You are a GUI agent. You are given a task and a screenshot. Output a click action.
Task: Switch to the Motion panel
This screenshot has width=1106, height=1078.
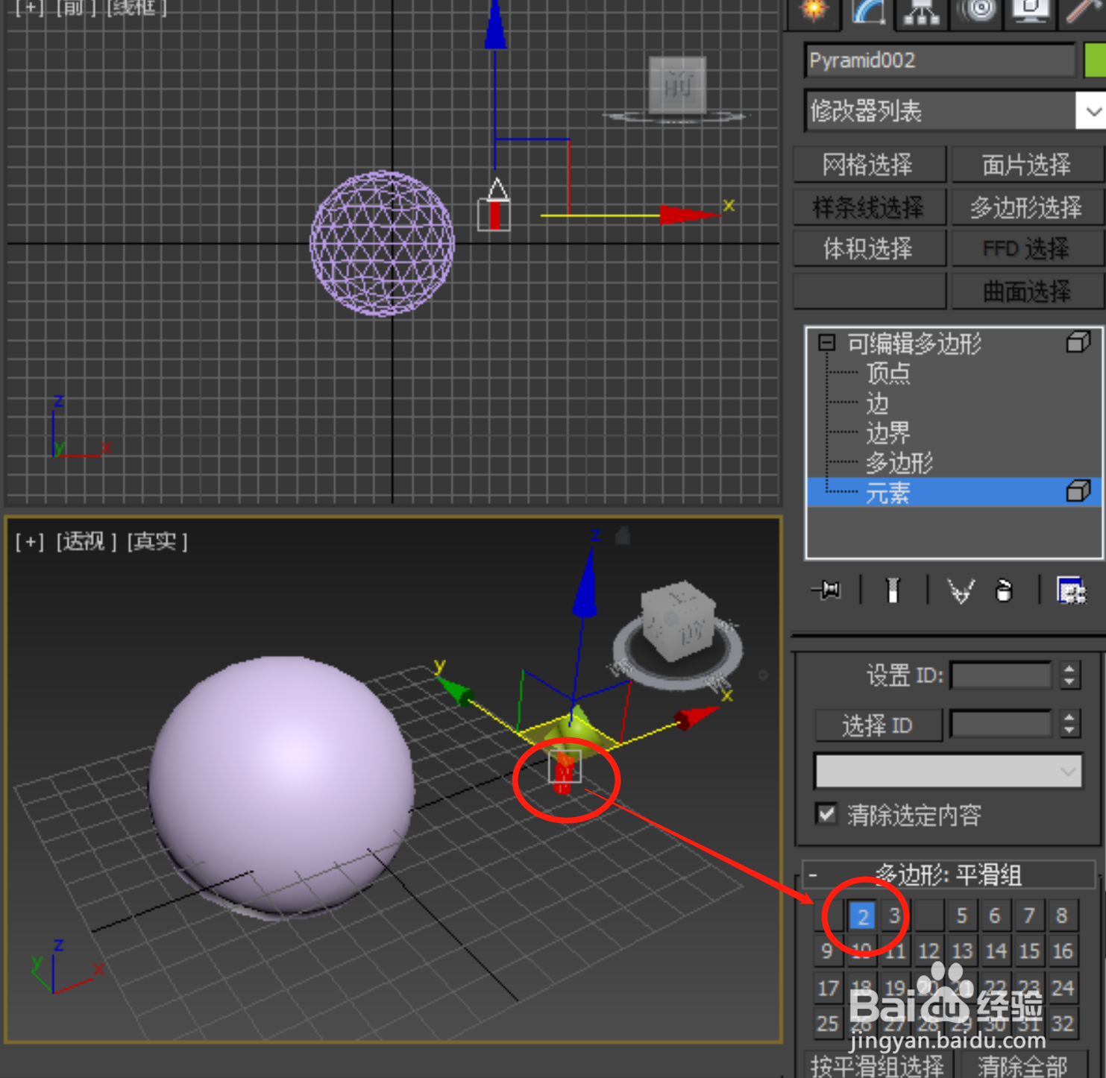pyautogui.click(x=975, y=11)
